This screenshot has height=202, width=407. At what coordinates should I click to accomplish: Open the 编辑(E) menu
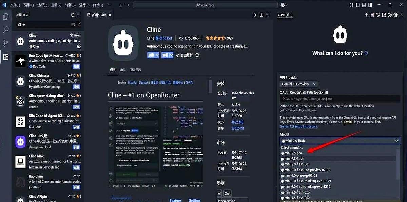(29, 5)
